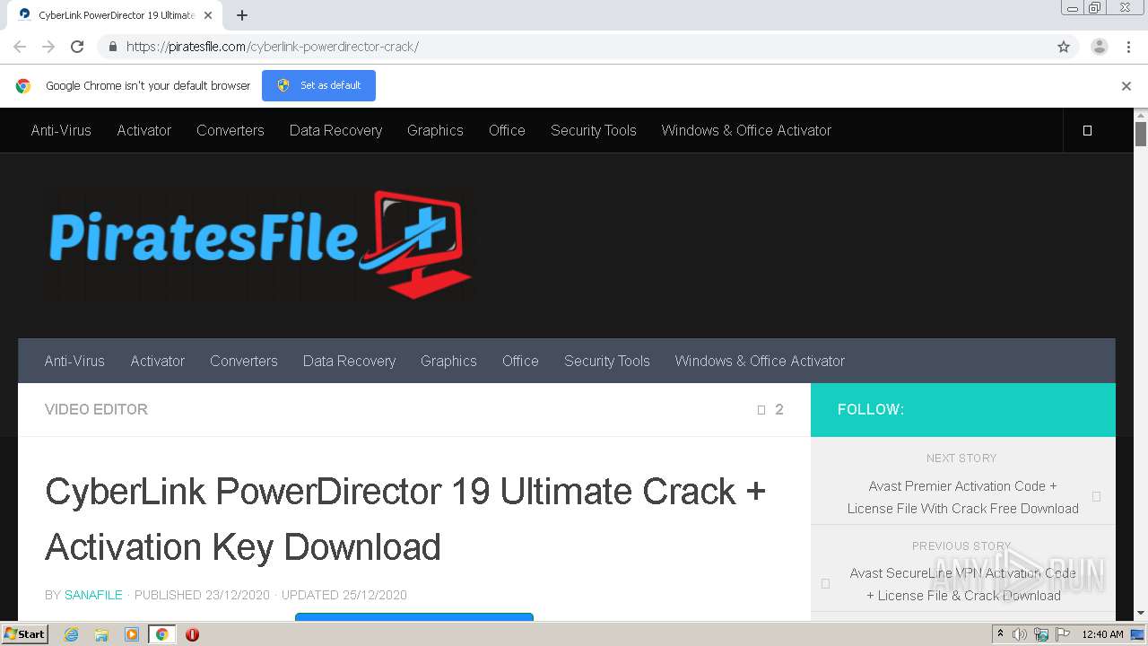Select Graphics in the gray navigation bar
The image size is (1148, 646).
tap(448, 361)
